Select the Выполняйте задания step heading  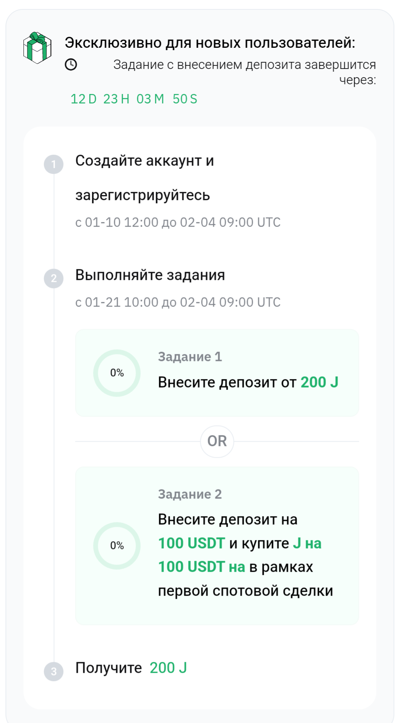[x=150, y=275]
